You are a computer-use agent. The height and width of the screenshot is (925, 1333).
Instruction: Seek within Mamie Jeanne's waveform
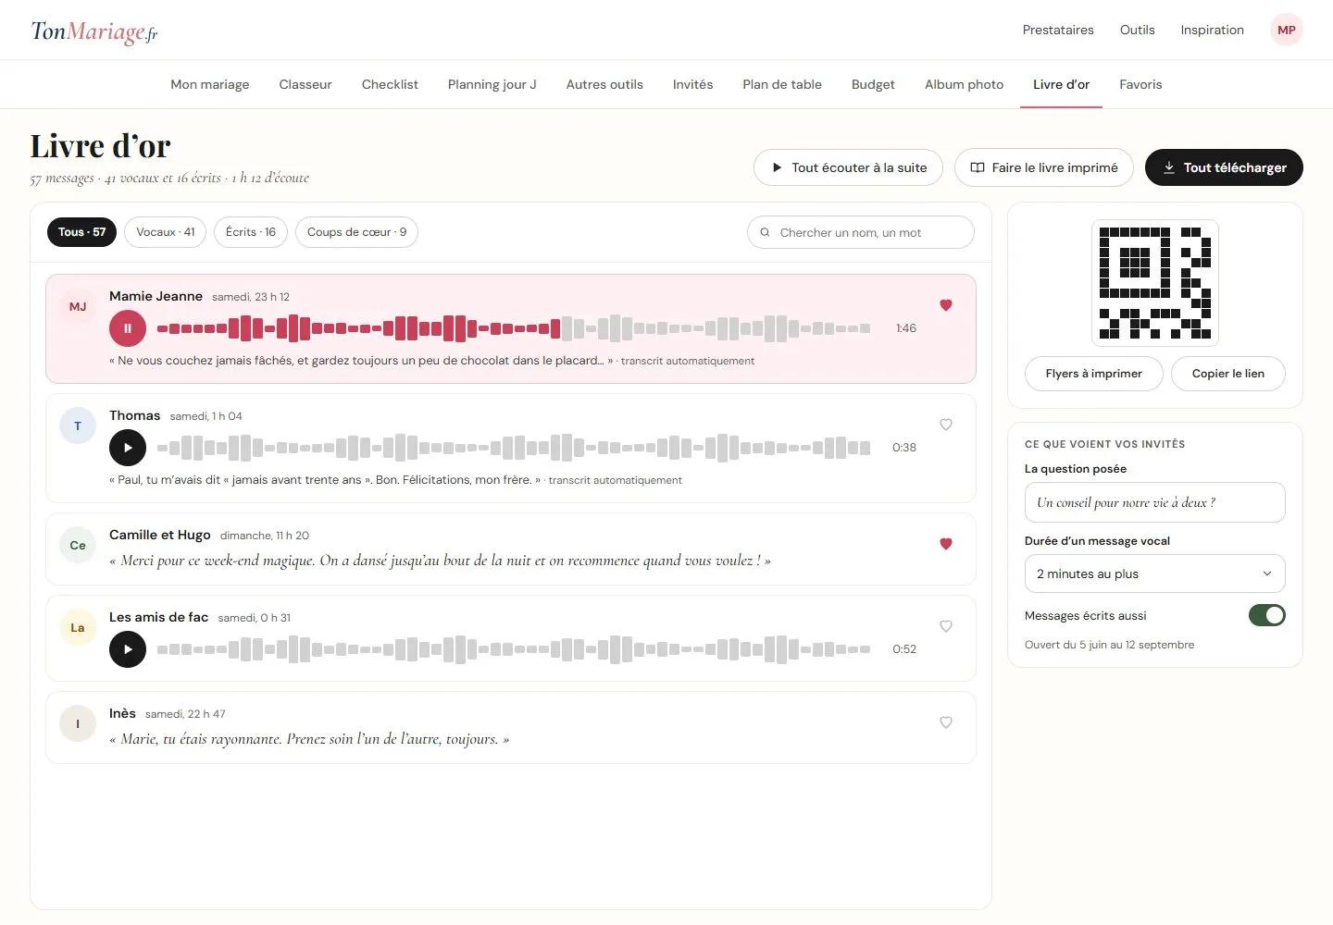(x=514, y=328)
